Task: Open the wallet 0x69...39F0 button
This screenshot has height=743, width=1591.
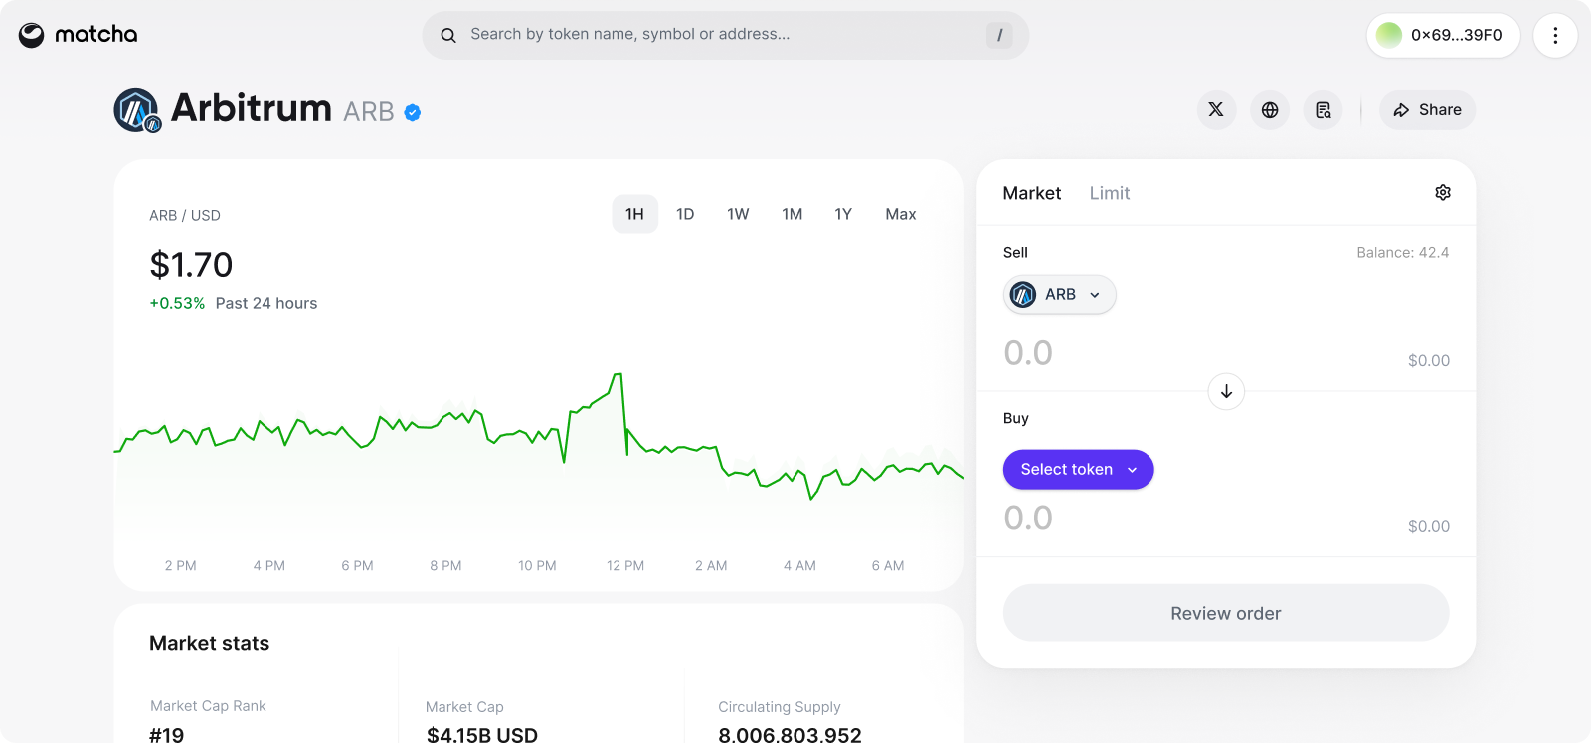Action: coord(1443,35)
